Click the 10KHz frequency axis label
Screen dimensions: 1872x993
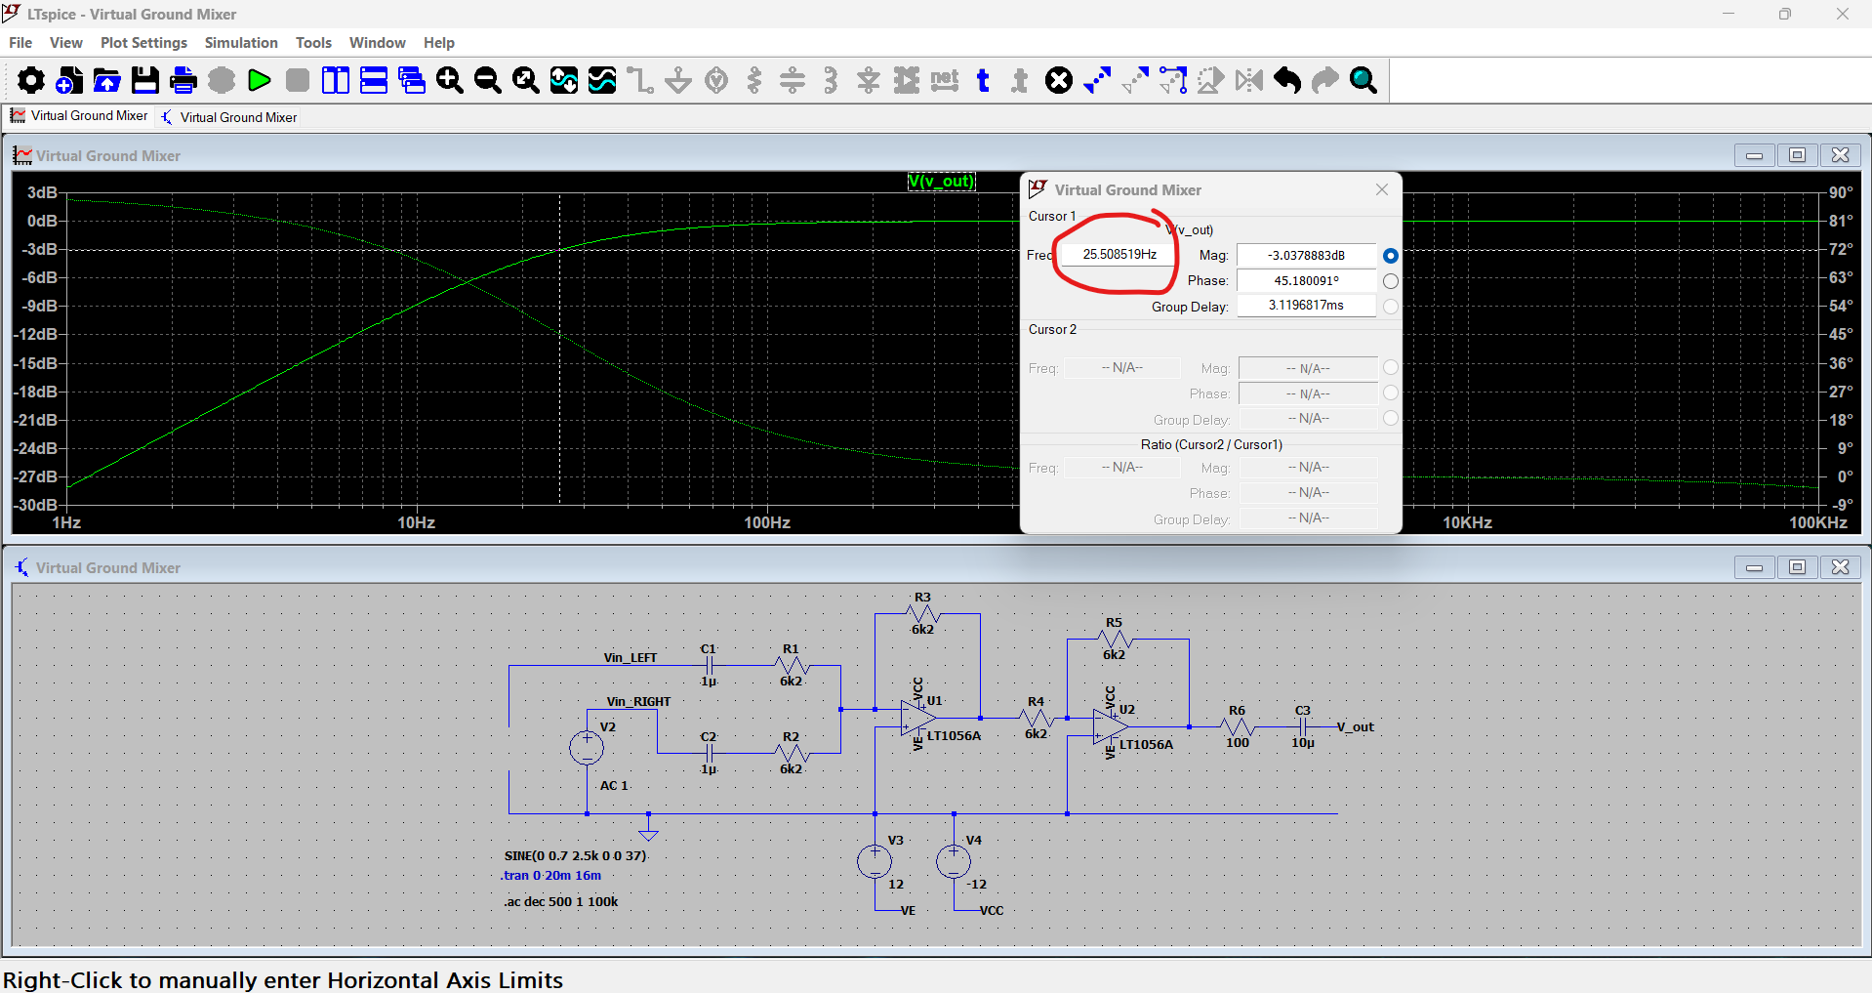pyautogui.click(x=1467, y=522)
